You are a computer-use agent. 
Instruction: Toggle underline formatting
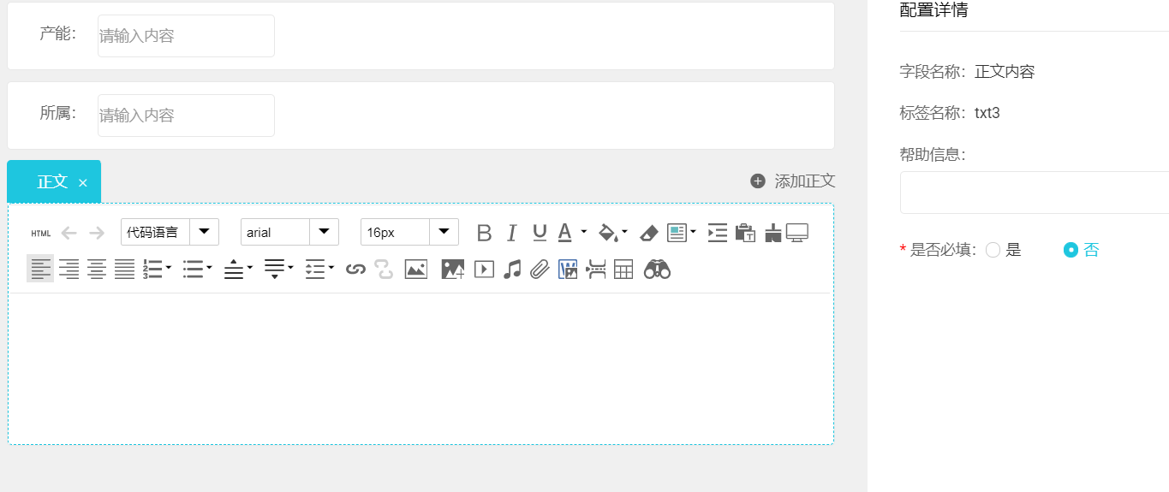pyautogui.click(x=540, y=233)
